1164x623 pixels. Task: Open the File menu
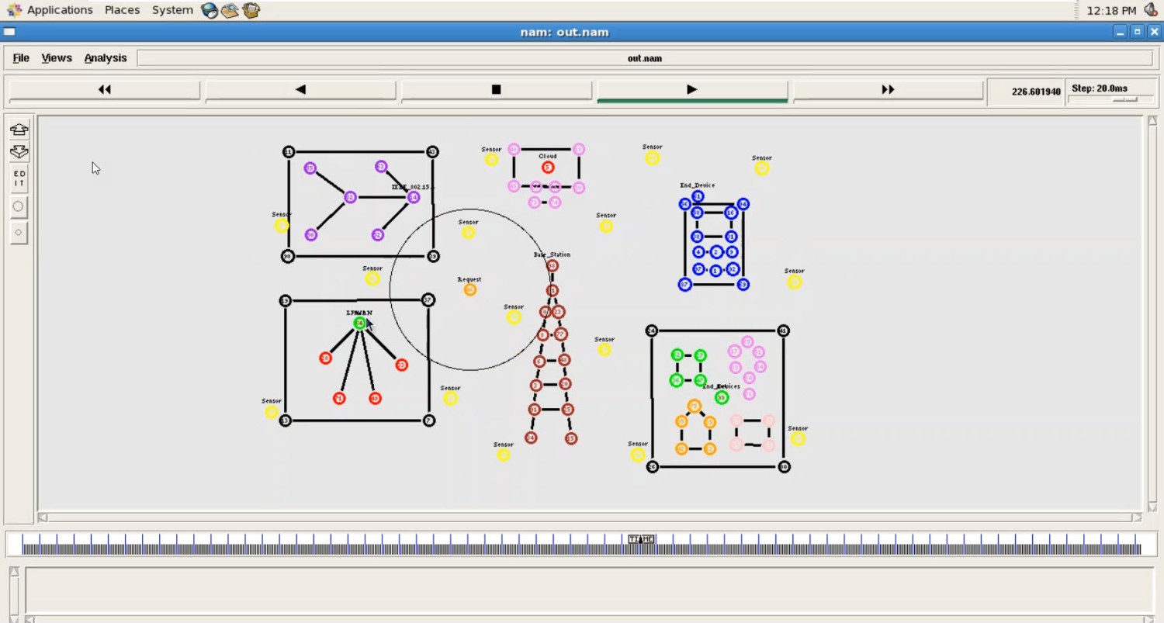click(x=21, y=58)
